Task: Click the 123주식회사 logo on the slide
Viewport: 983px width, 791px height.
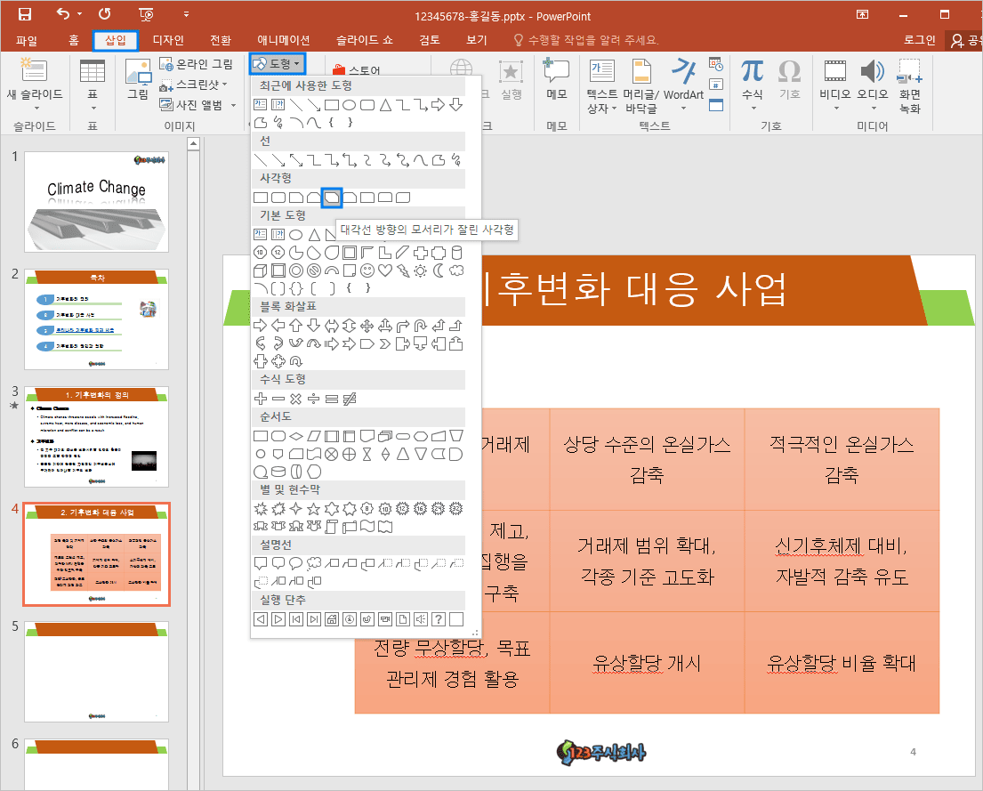Action: coord(600,752)
